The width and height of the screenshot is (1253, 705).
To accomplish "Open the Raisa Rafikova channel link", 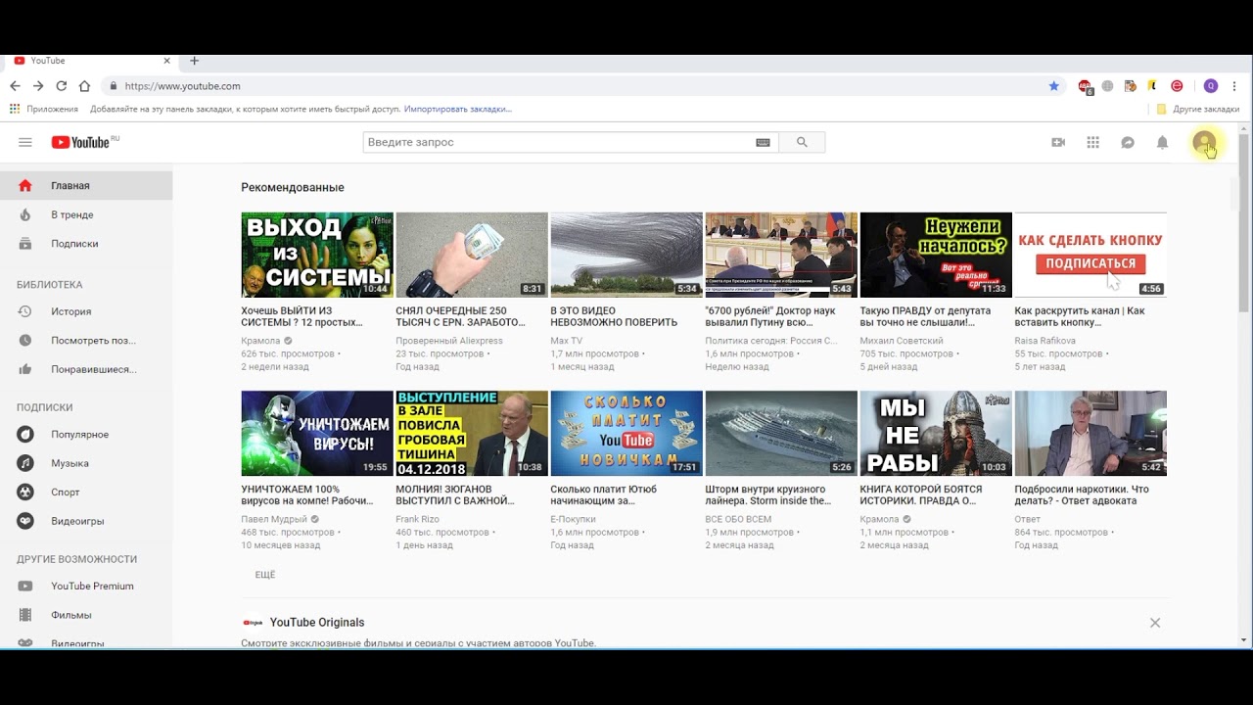I will [x=1045, y=341].
